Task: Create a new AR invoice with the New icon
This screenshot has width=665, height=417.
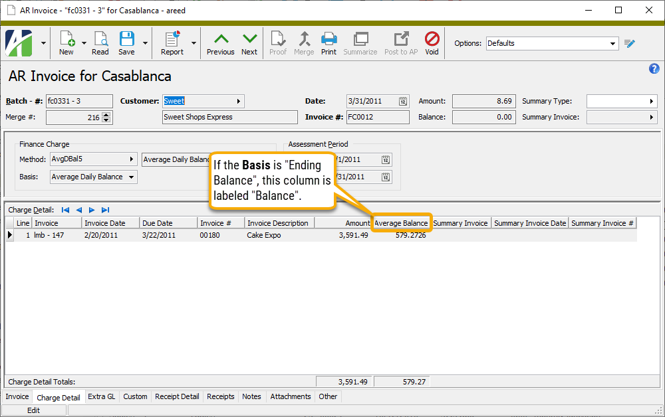Action: [66, 42]
